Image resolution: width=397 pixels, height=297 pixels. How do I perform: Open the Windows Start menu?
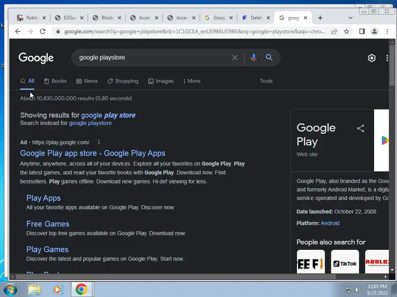coord(10,289)
